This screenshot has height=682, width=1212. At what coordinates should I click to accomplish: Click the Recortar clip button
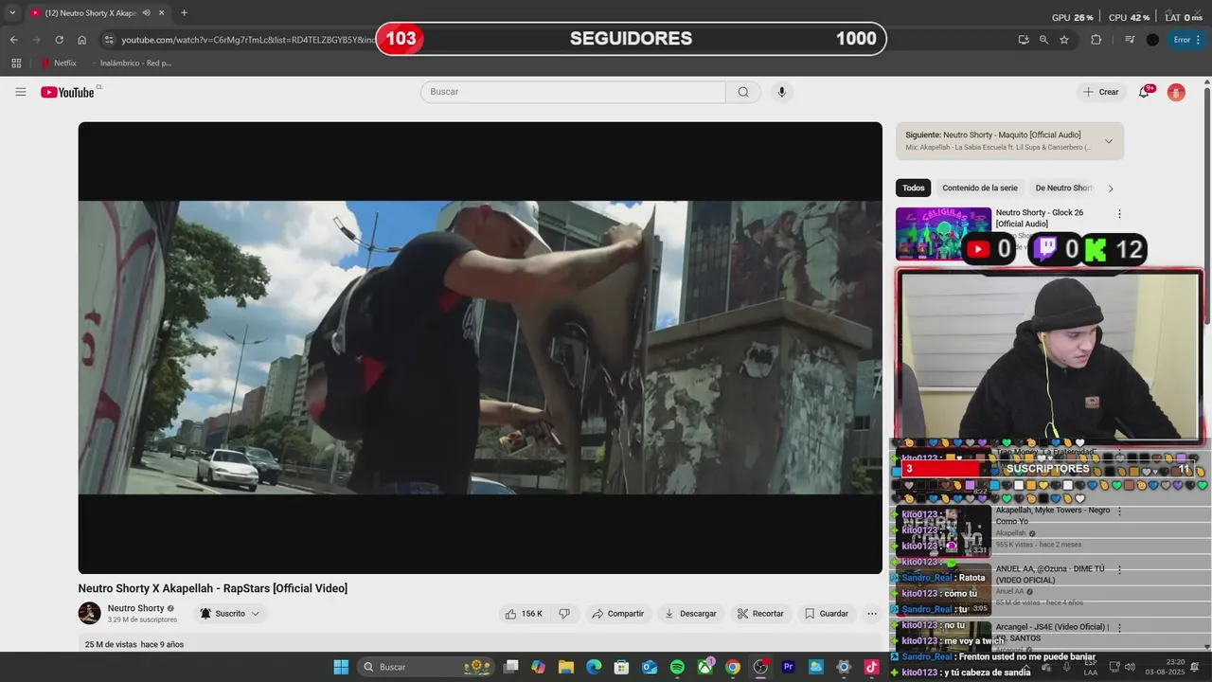tap(760, 614)
